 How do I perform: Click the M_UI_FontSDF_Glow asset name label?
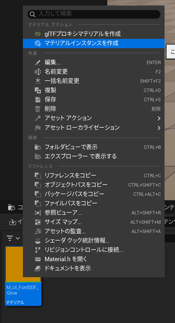coord(23,290)
